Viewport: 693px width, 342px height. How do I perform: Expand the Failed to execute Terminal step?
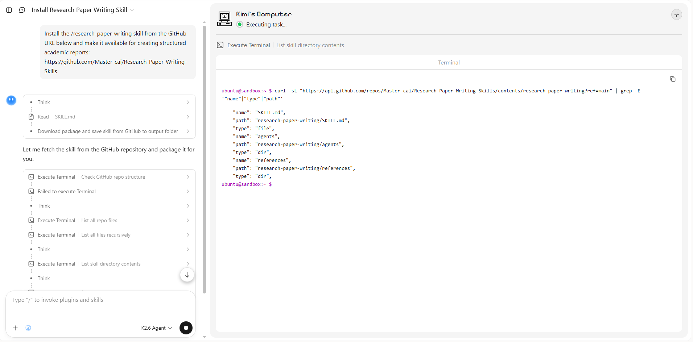click(x=109, y=191)
